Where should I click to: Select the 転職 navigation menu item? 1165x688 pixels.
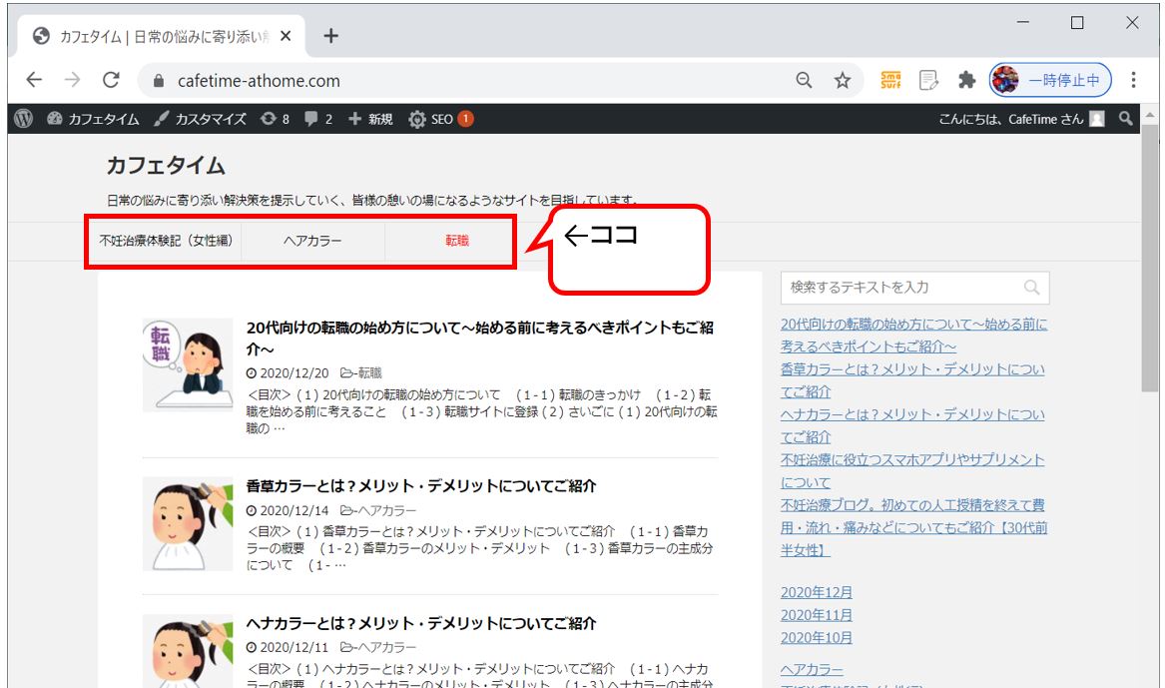click(457, 241)
